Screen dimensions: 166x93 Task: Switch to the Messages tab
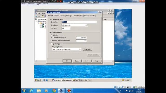[69, 16]
